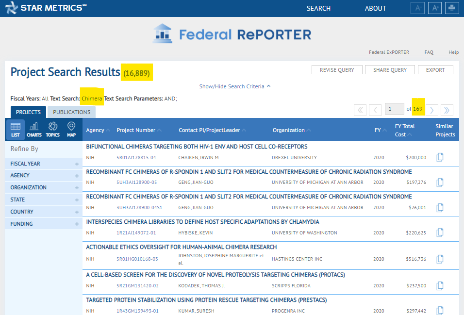Image resolution: width=464 pixels, height=315 pixels.
Task: Click DREXEL UNIVERSITY organization cell
Action: coord(294,157)
